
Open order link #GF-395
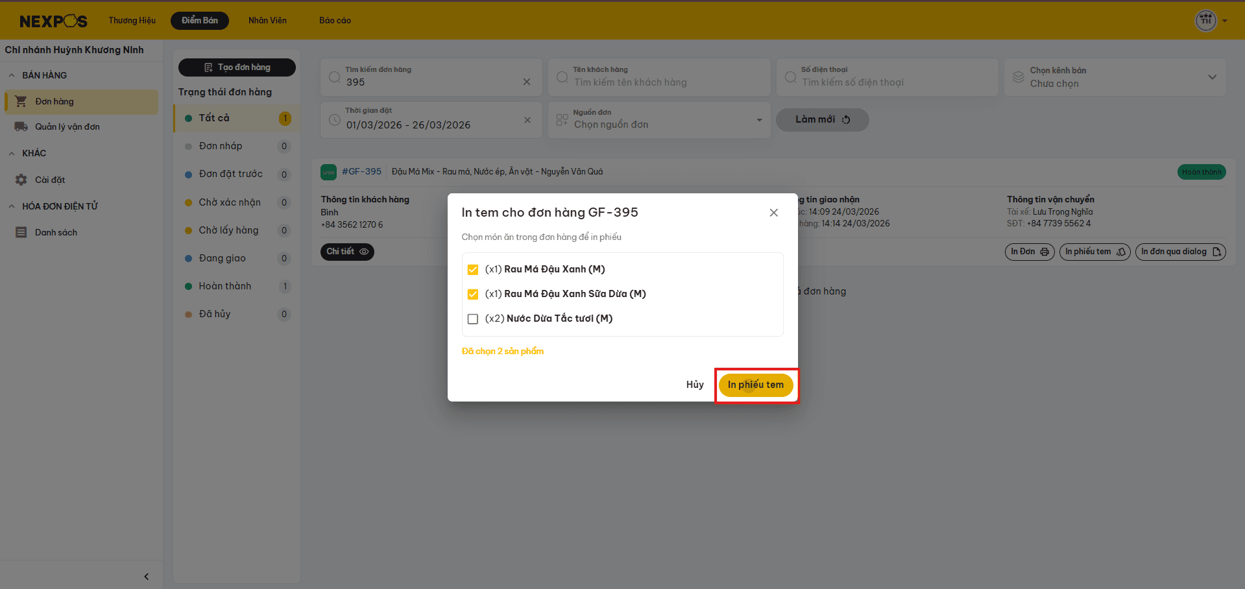362,172
